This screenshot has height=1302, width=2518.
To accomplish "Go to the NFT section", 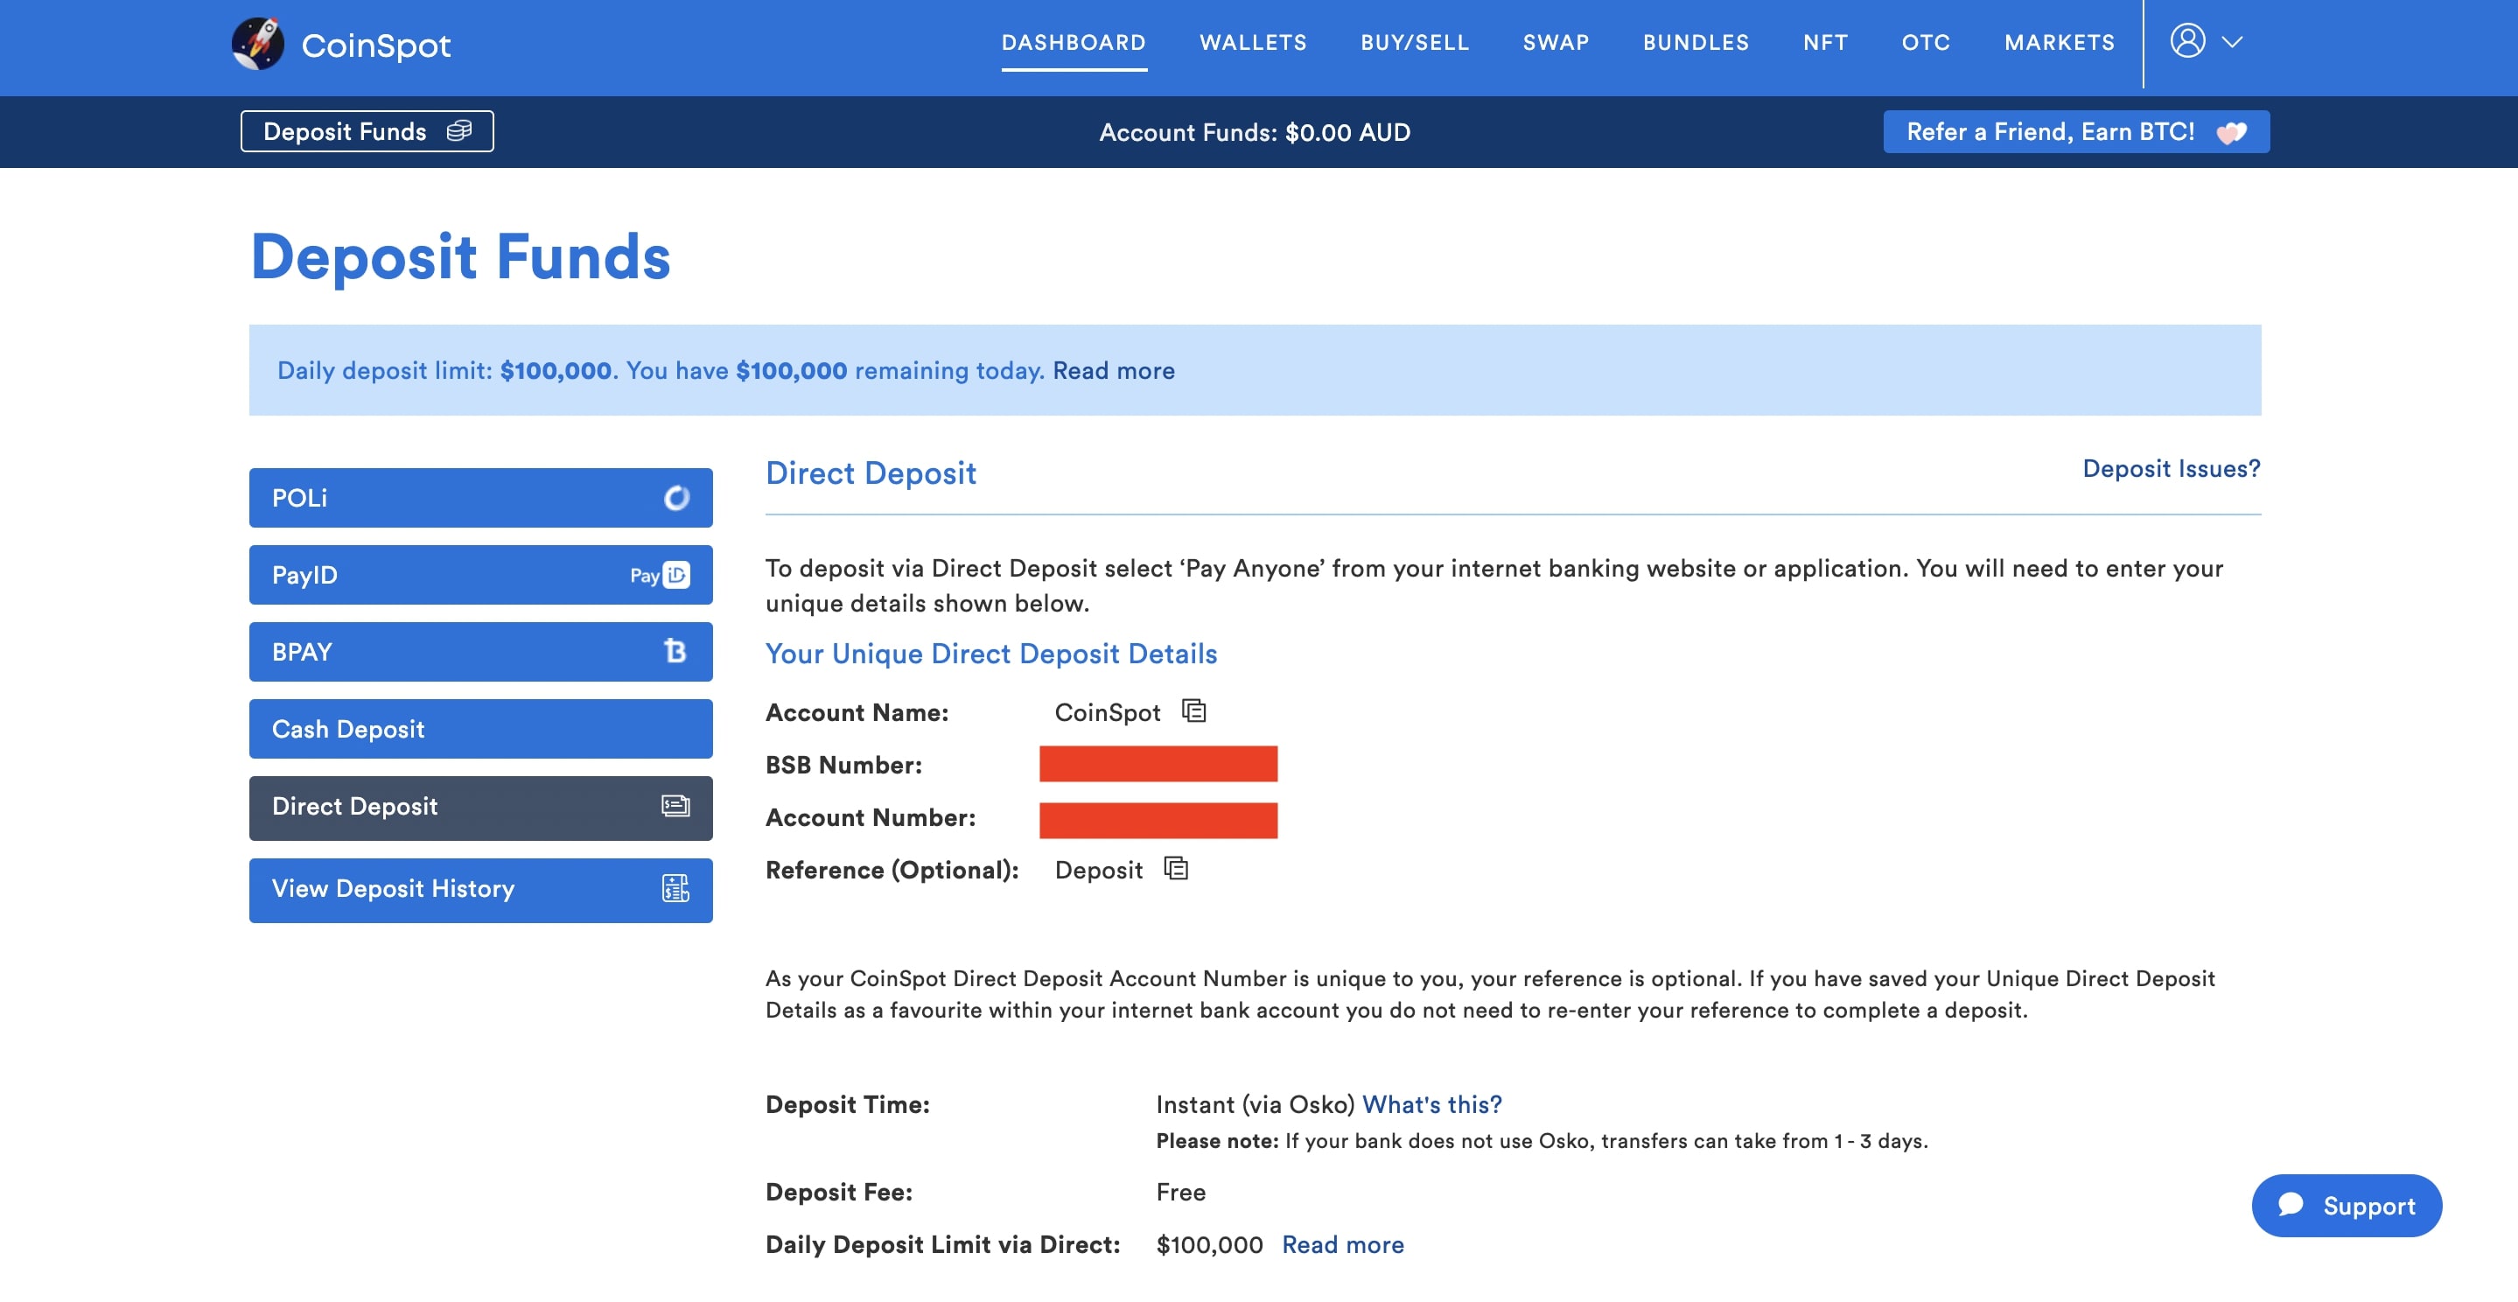I will click(1825, 43).
